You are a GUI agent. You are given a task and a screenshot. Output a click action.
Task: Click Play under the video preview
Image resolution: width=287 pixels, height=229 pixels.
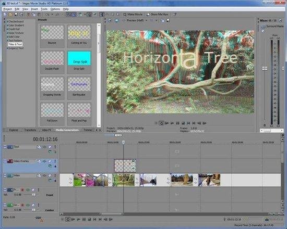(172, 123)
